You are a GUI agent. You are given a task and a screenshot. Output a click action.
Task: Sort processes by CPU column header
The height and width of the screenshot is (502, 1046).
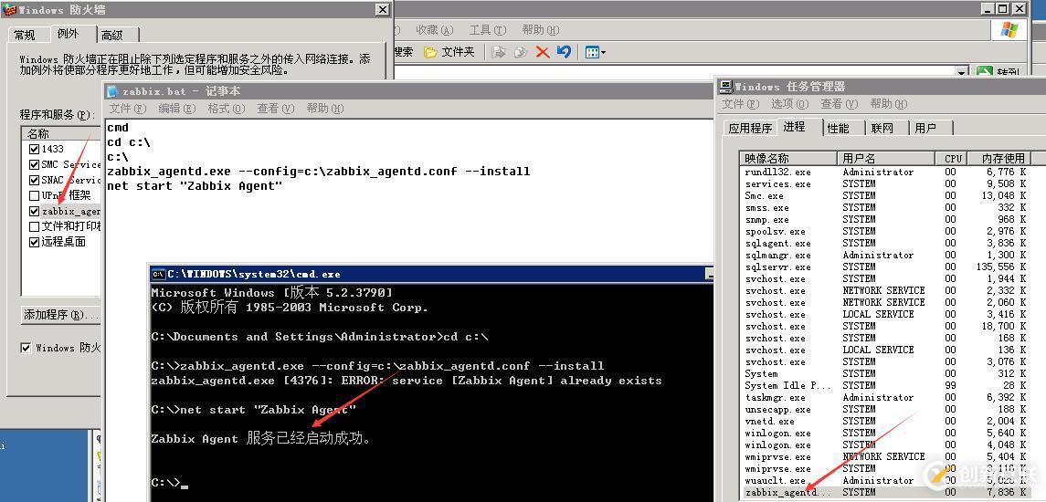[x=953, y=158]
